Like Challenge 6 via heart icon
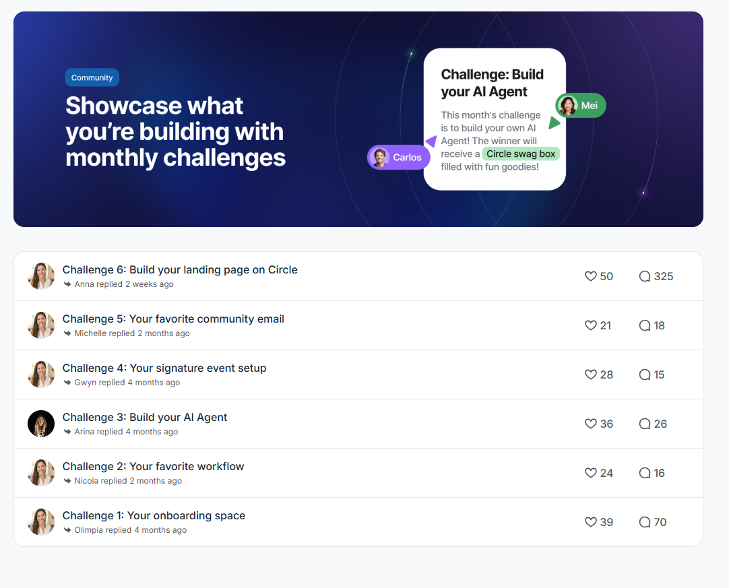The image size is (729, 588). coord(590,276)
